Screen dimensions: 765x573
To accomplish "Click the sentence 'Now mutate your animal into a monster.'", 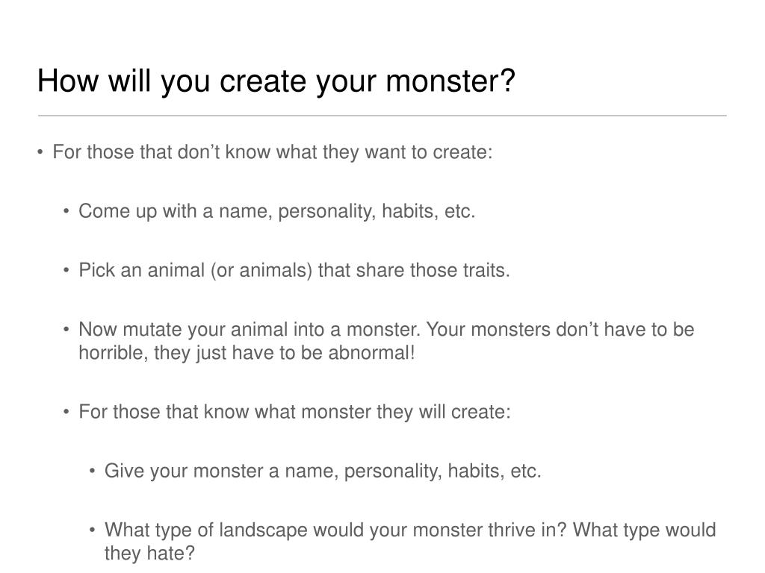I will coord(250,330).
